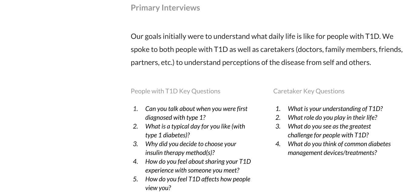Click the typical day with type 1 diabetes question
Image resolution: width=414 pixels, height=192 pixels.
pyautogui.click(x=195, y=131)
